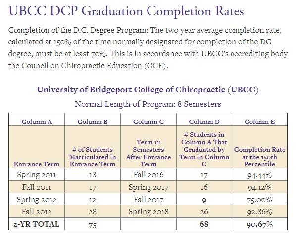Select the Spring 2012 entrance term cell

pos(37,199)
